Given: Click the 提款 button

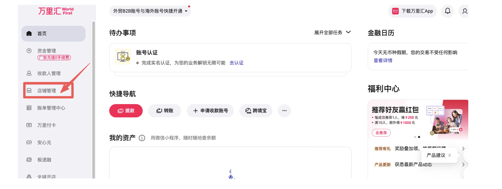Looking at the screenshot, I should (126, 111).
